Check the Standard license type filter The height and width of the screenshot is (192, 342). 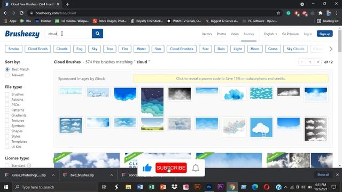7,165
